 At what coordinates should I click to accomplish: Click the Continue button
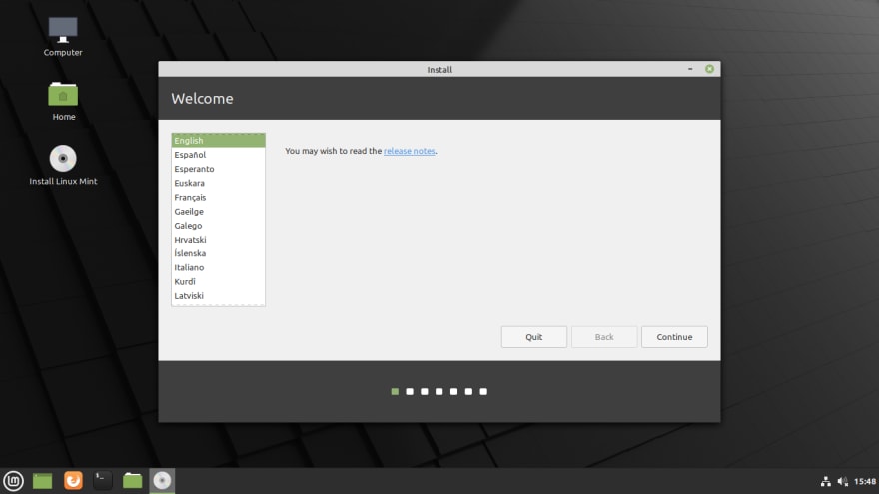pos(674,337)
